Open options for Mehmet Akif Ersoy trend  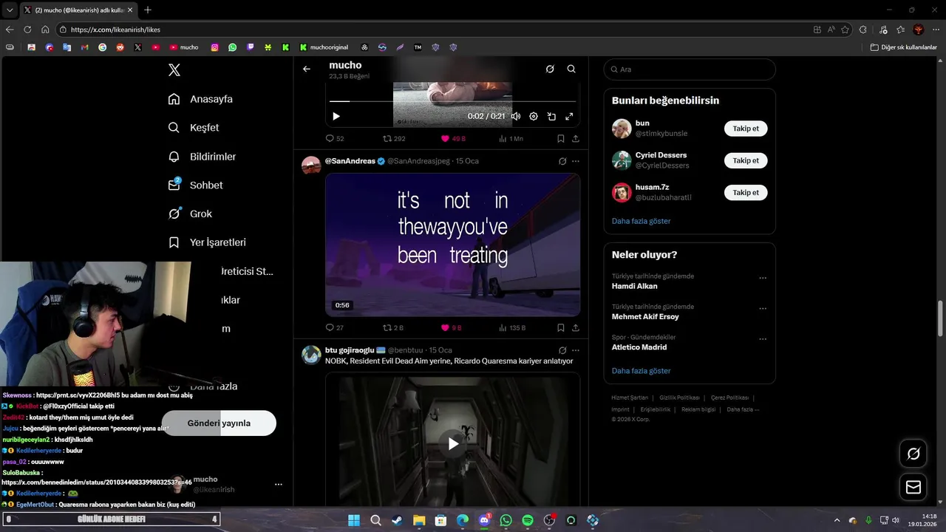pos(763,309)
